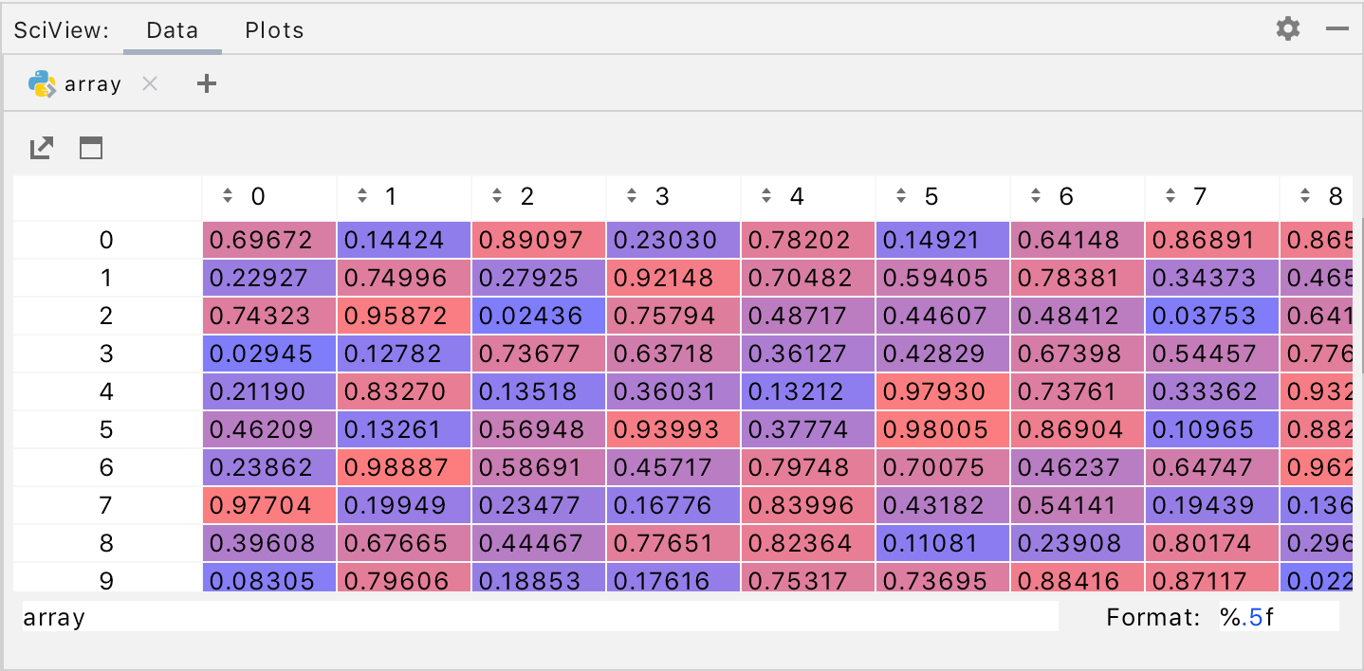Sort column 5 using its sort arrows
The image size is (1364, 671).
(x=900, y=197)
